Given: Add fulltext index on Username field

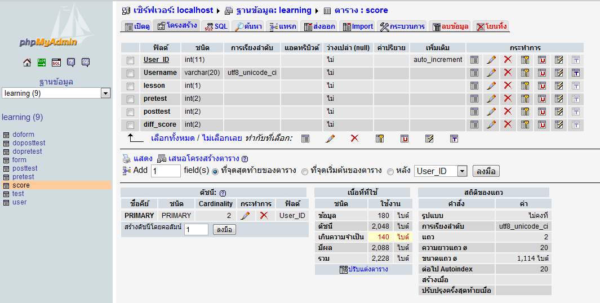Looking at the screenshot, I should (576, 73).
